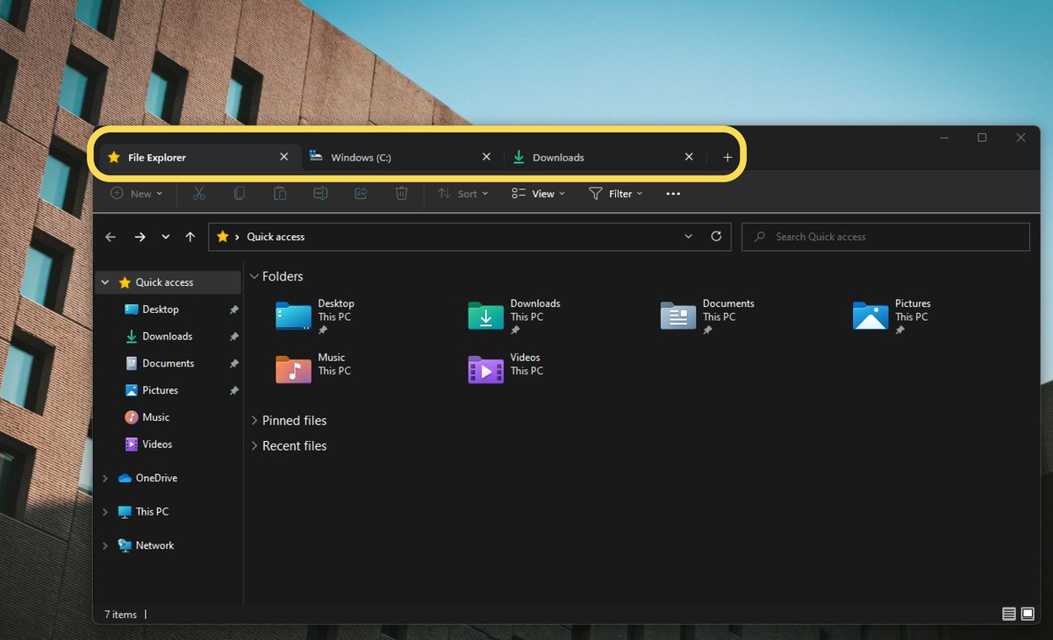Expand Network in navigation pane

coord(105,545)
